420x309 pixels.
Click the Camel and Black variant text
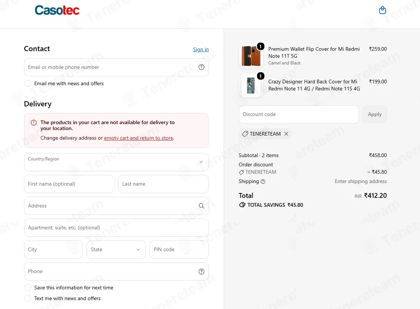pos(284,63)
